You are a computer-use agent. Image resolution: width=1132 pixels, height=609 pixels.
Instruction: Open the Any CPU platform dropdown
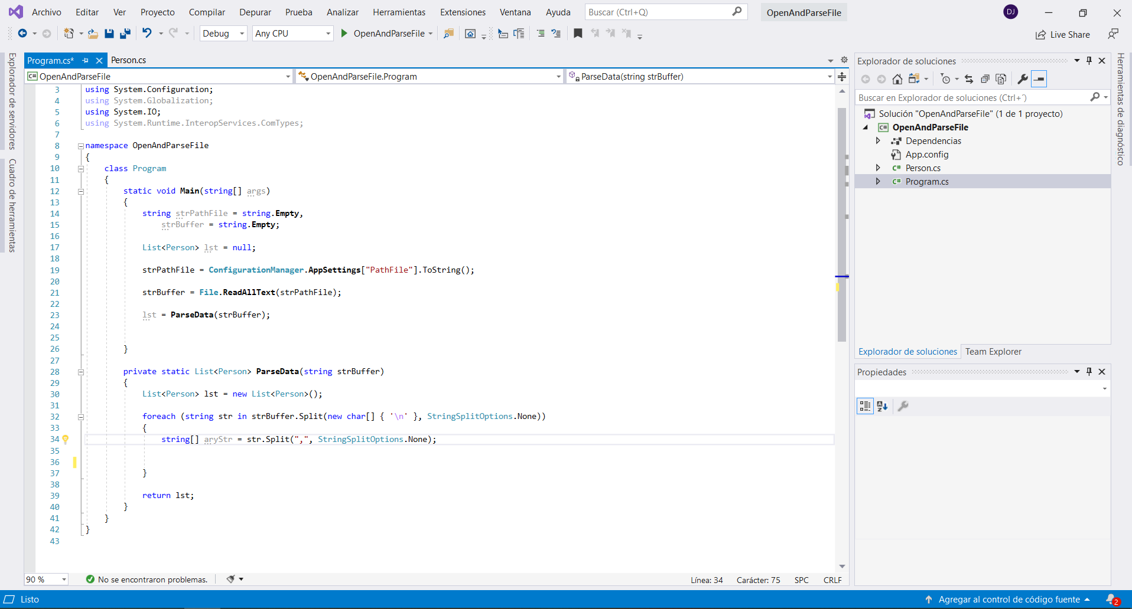point(292,34)
